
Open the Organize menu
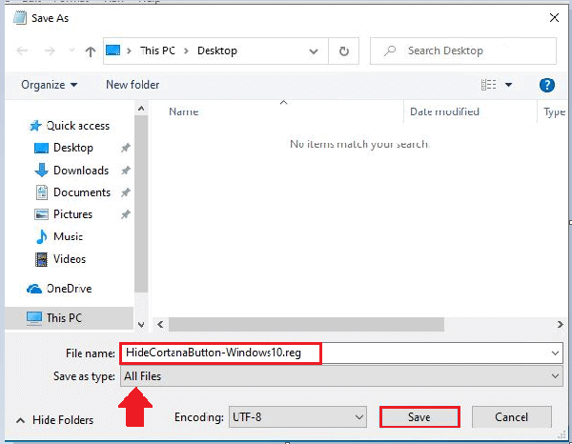[50, 85]
